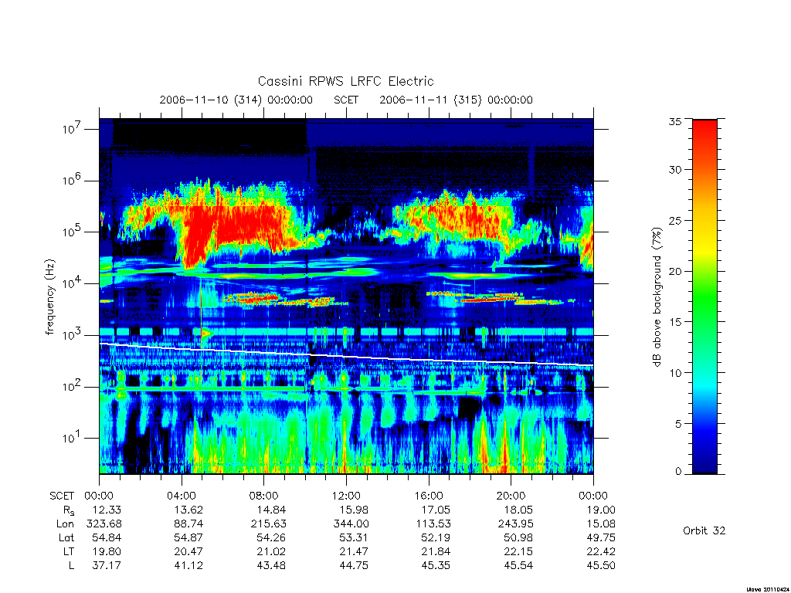Click the 'frequency (Hz)' axis label

(x=49, y=297)
